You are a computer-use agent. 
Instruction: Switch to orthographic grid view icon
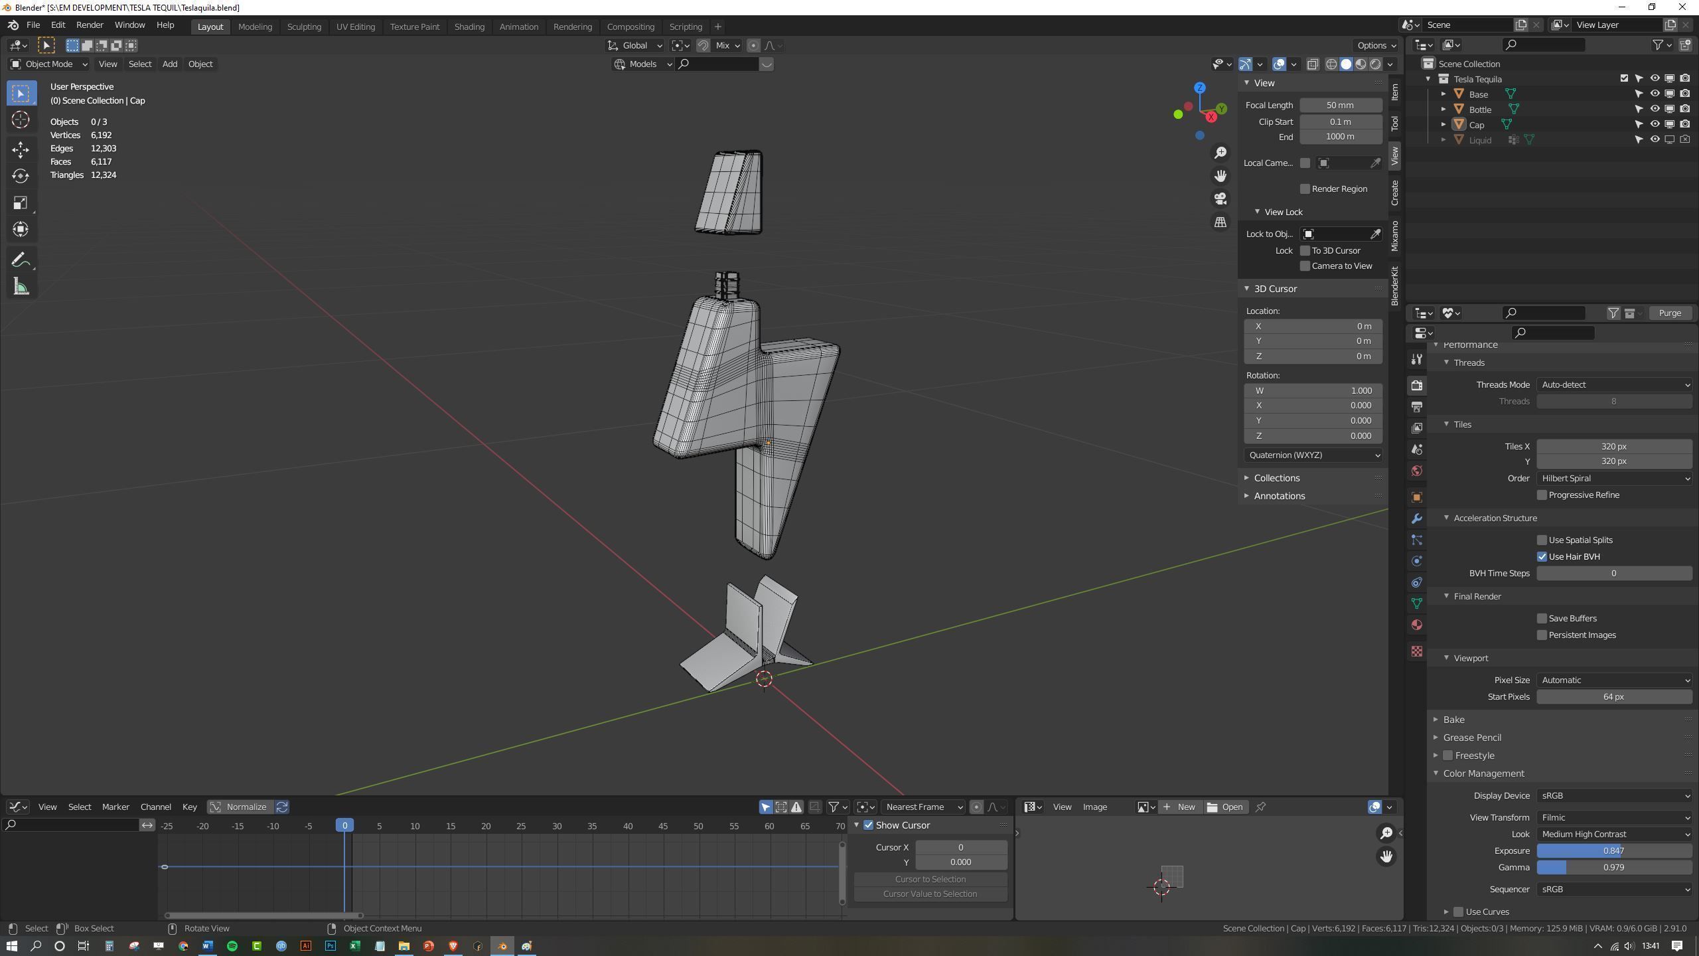tap(1220, 222)
